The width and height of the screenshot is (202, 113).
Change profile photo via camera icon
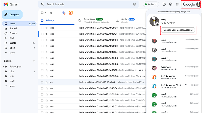[157, 24]
